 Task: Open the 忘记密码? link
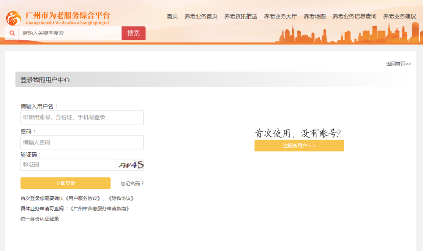[132, 184]
